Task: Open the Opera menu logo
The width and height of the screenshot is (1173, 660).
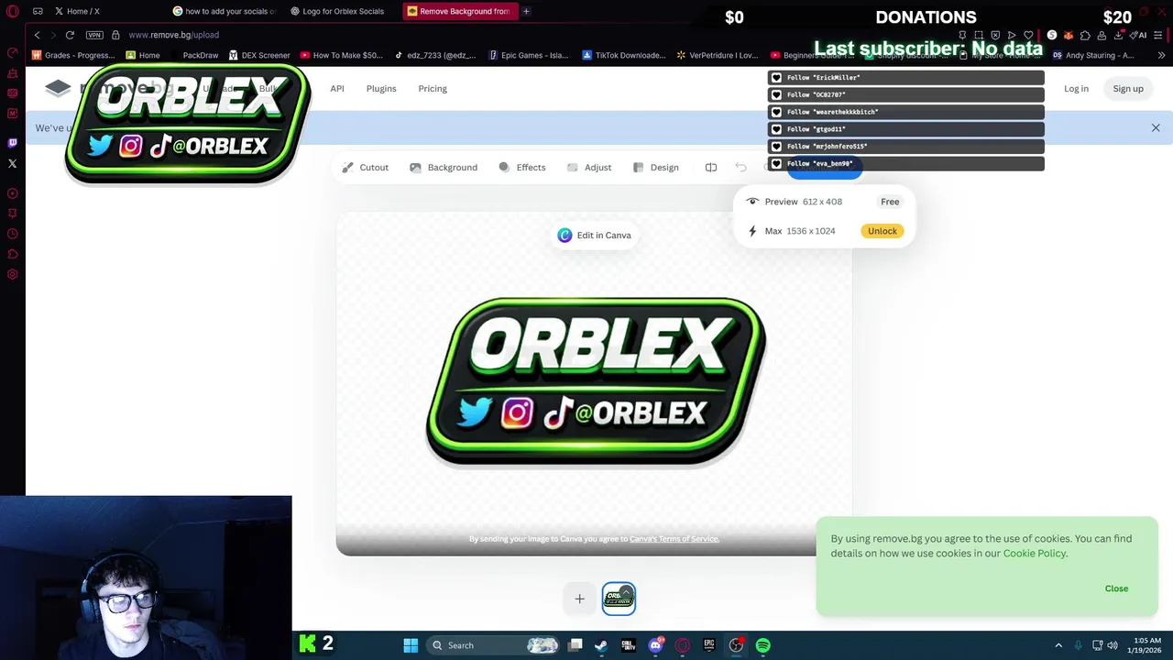Action: [x=13, y=11]
